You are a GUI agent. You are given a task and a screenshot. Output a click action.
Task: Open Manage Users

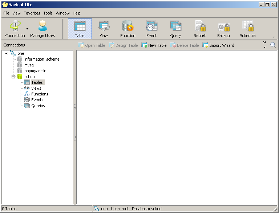[43, 29]
